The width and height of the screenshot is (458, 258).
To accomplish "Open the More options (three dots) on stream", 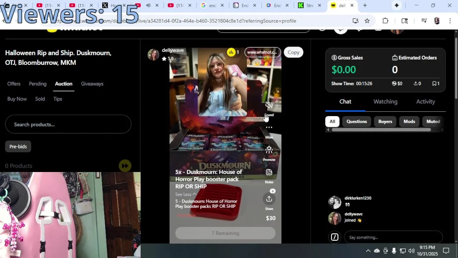I will 269,128.
